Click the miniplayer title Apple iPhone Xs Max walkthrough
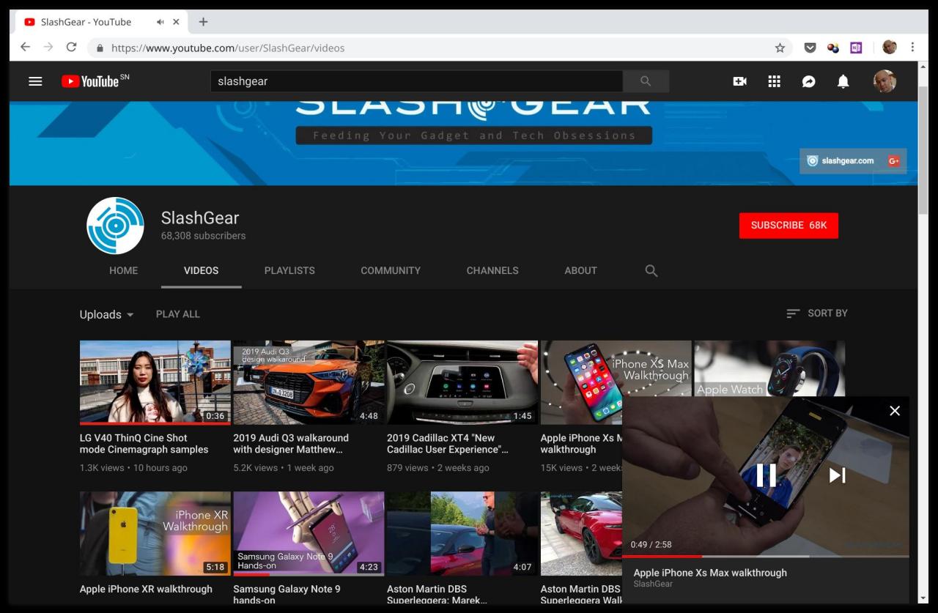 [x=710, y=573]
